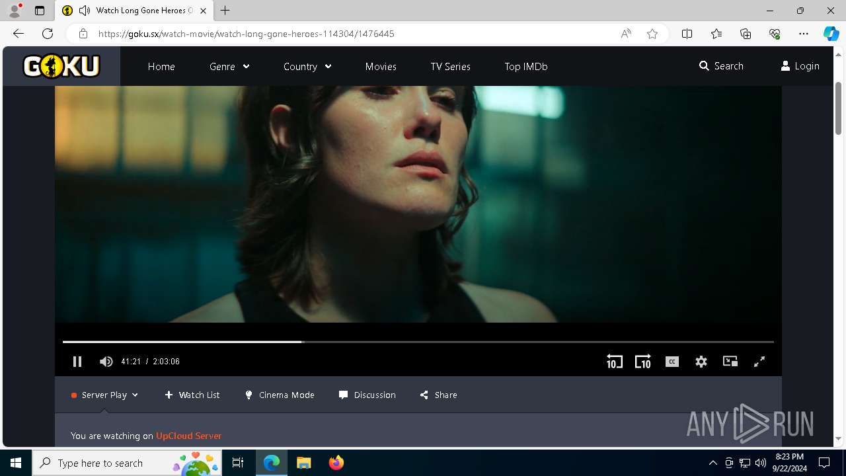Open Task View on taskbar
The height and width of the screenshot is (476, 846).
click(238, 463)
